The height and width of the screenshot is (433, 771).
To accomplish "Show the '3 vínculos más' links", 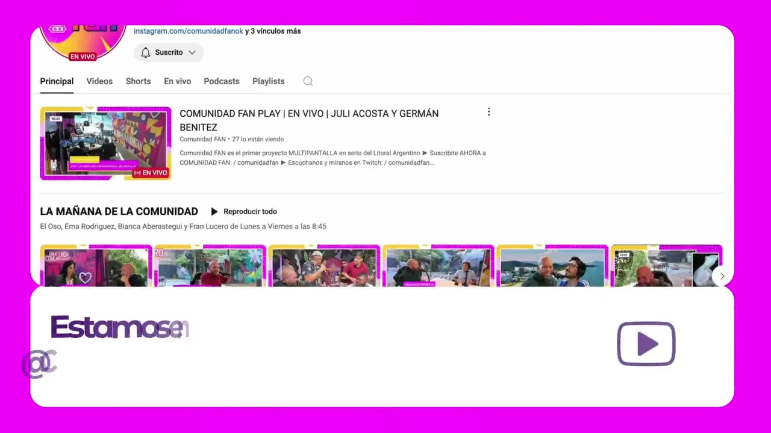I will (x=276, y=31).
